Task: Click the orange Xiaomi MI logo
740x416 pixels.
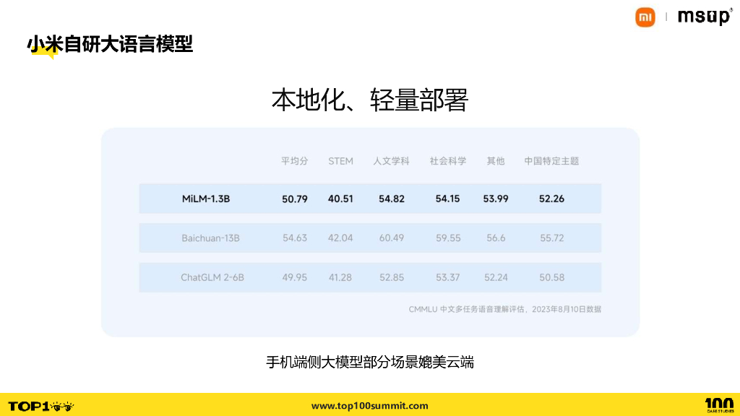Action: (x=645, y=17)
